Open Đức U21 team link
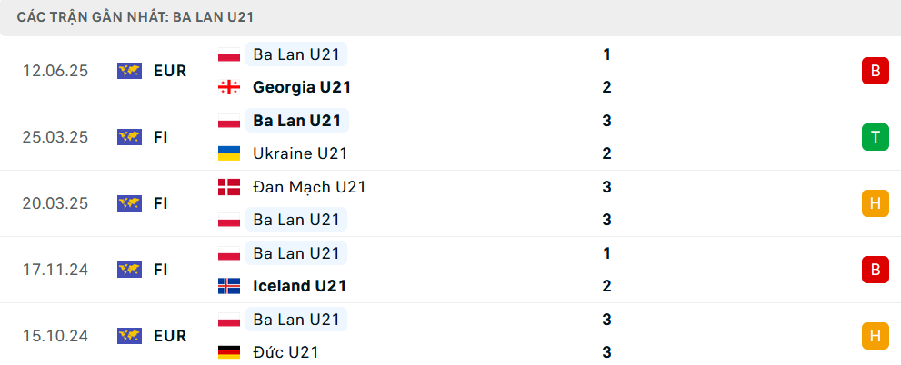Image resolution: width=901 pixels, height=365 pixels. tap(285, 351)
